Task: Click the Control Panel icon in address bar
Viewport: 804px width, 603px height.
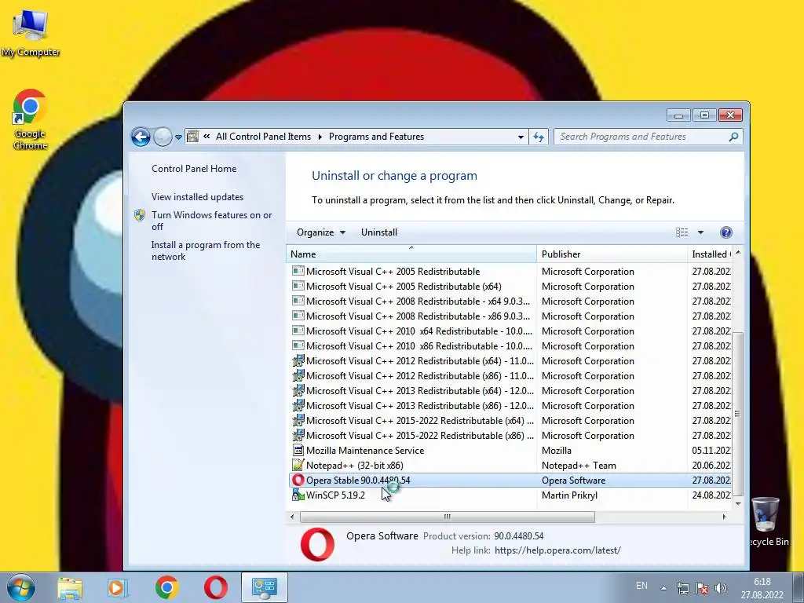Action: [x=193, y=137]
